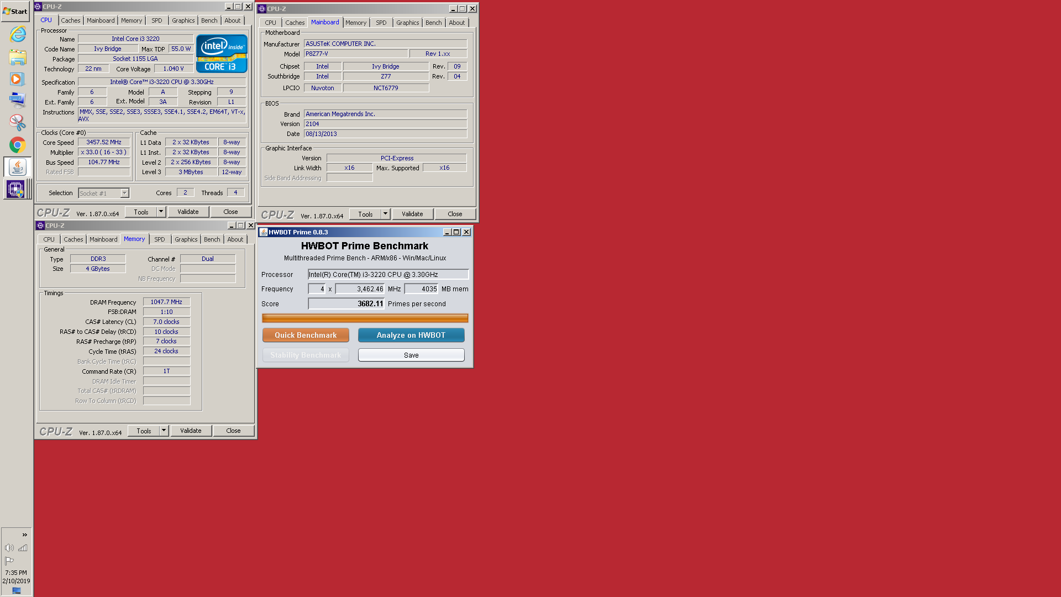Open the network signal tray icon

click(23, 548)
